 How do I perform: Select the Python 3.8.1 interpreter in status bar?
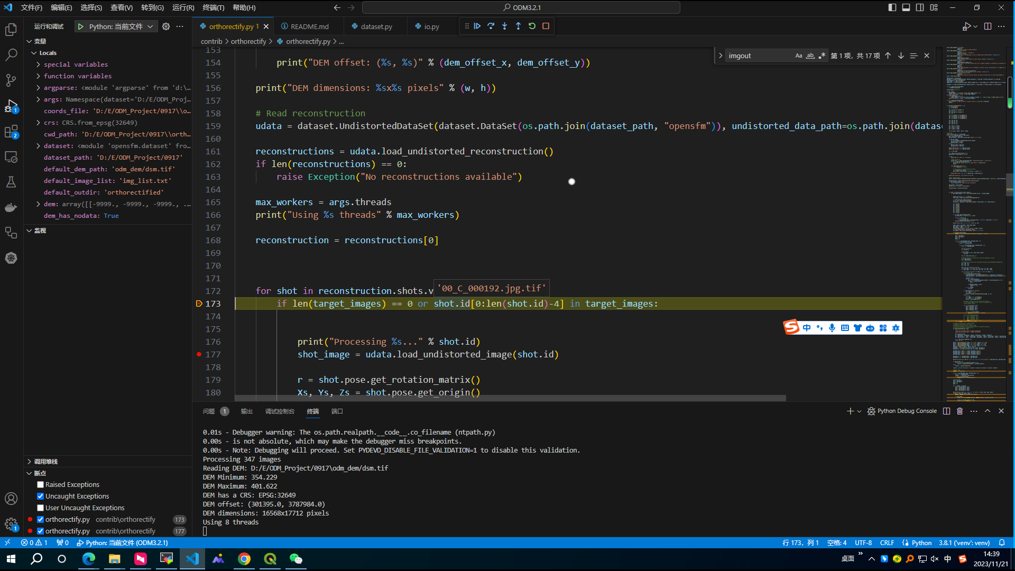(963, 542)
